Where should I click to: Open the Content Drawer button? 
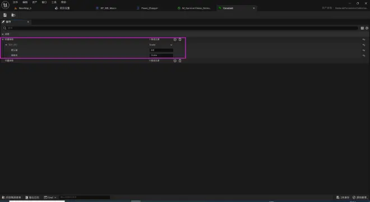(x=11, y=198)
